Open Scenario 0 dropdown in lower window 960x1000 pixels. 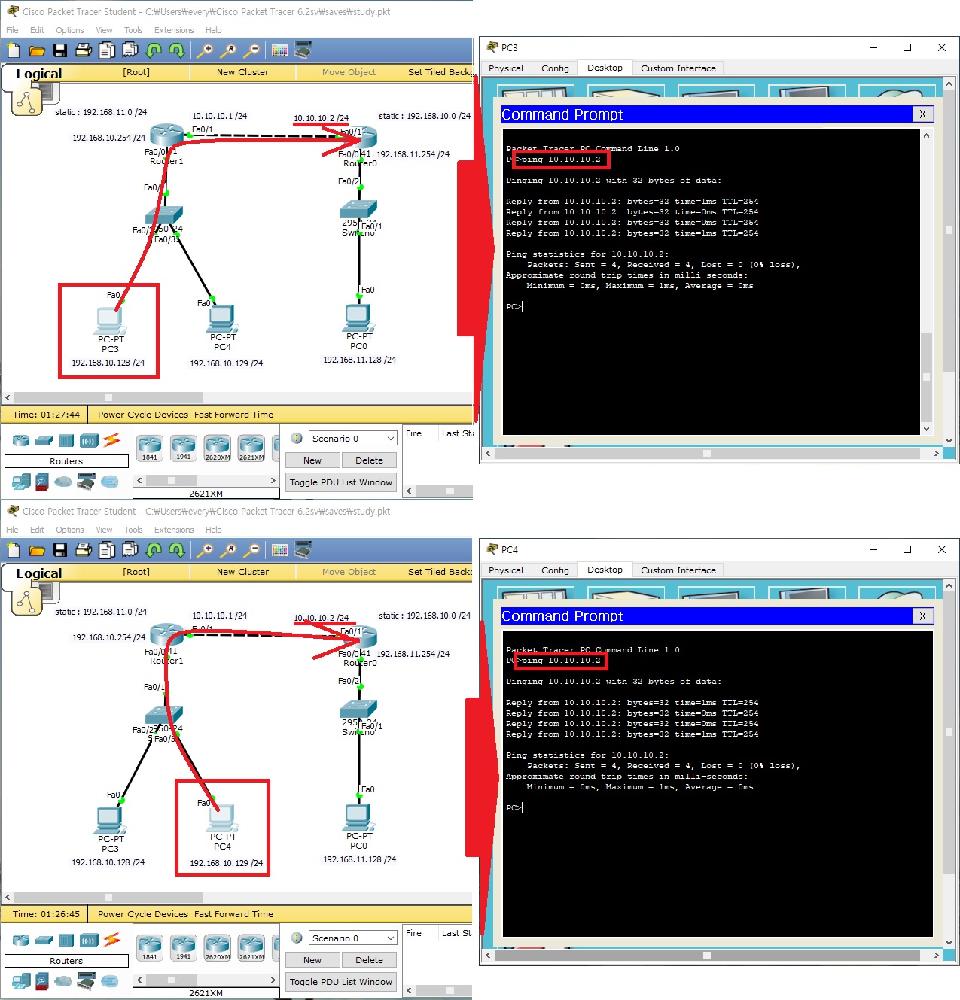[352, 938]
